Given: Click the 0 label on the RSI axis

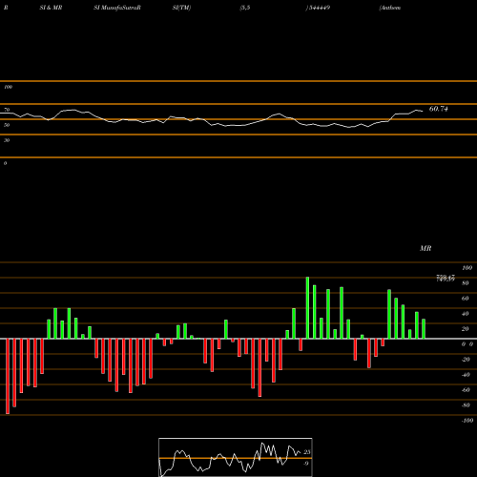Looking at the screenshot, I should [5, 163].
